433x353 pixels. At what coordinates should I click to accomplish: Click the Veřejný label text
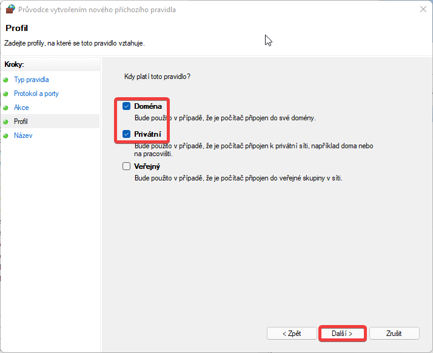pyautogui.click(x=147, y=166)
